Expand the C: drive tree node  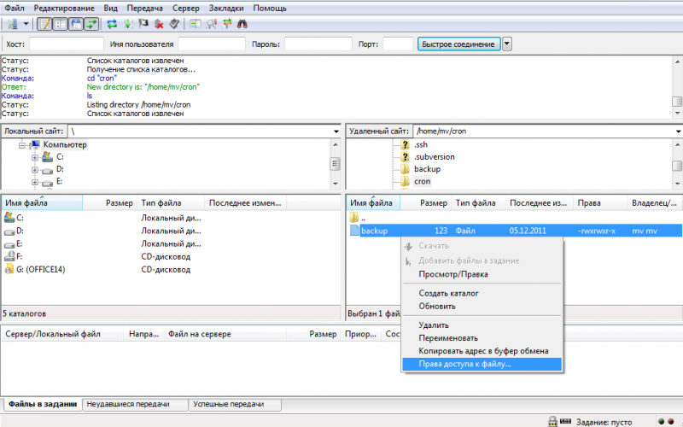(x=35, y=157)
